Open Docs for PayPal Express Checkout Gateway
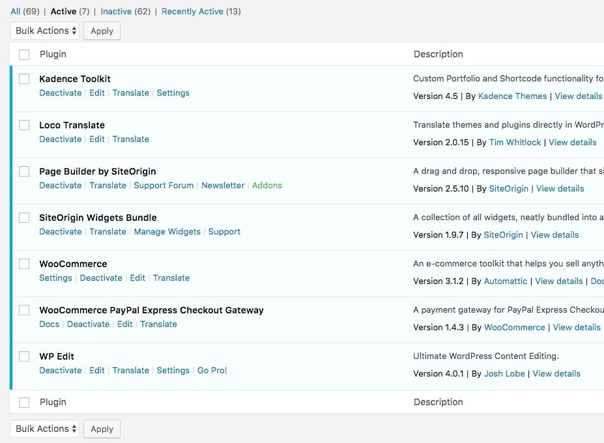Image resolution: width=604 pixels, height=443 pixels. pyautogui.click(x=50, y=324)
